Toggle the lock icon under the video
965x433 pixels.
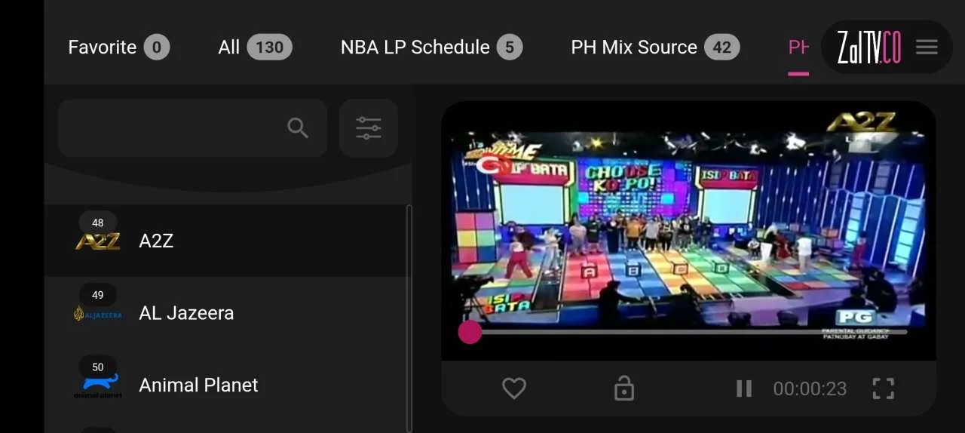pos(624,388)
